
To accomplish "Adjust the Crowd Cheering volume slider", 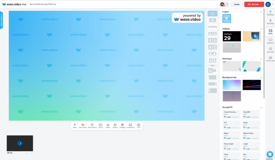I will (232, 117).
